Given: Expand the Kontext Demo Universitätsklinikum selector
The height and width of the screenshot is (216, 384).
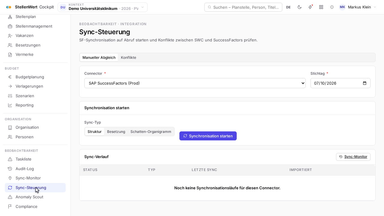Looking at the screenshot, I should click(103, 7).
